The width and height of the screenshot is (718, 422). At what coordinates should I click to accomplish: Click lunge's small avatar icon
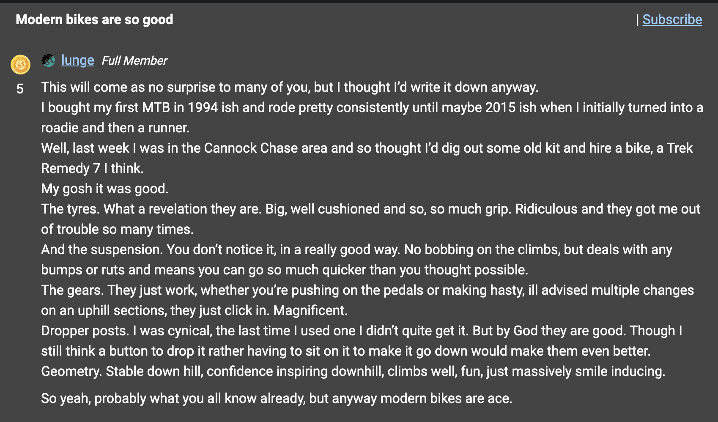tap(48, 60)
